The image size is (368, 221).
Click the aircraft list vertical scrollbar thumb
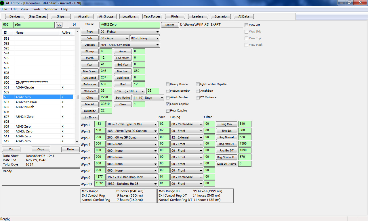click(77, 97)
